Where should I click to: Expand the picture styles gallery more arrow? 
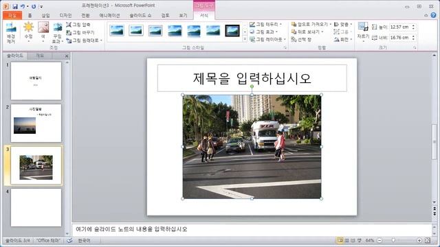pyautogui.click(x=245, y=39)
